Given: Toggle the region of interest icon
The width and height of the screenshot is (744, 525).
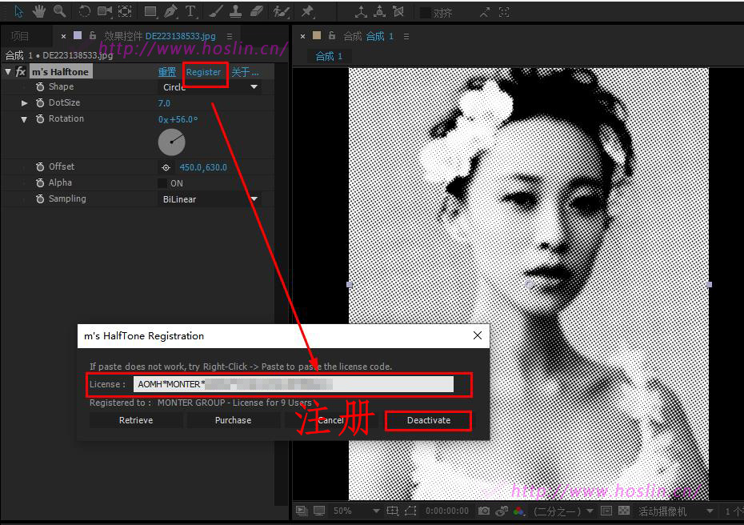Looking at the screenshot, I should [x=606, y=511].
